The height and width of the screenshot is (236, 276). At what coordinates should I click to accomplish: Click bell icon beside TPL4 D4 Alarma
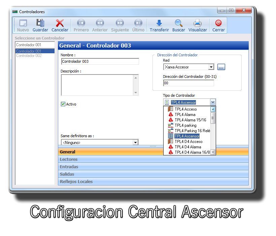point(171,147)
